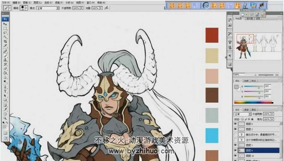Select the Shape tool
Screen dimensions: 284x161
pyautogui.click(x=5, y=100)
